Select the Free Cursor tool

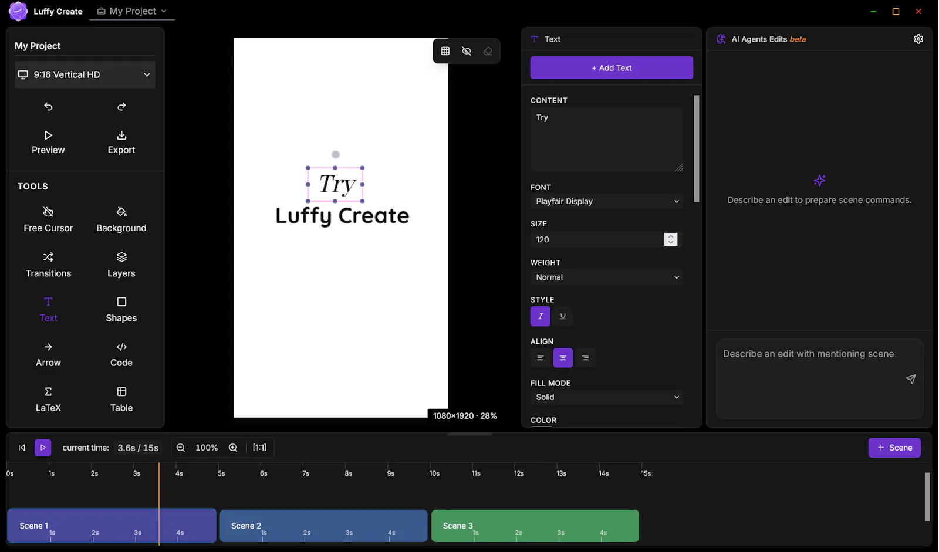pyautogui.click(x=48, y=220)
